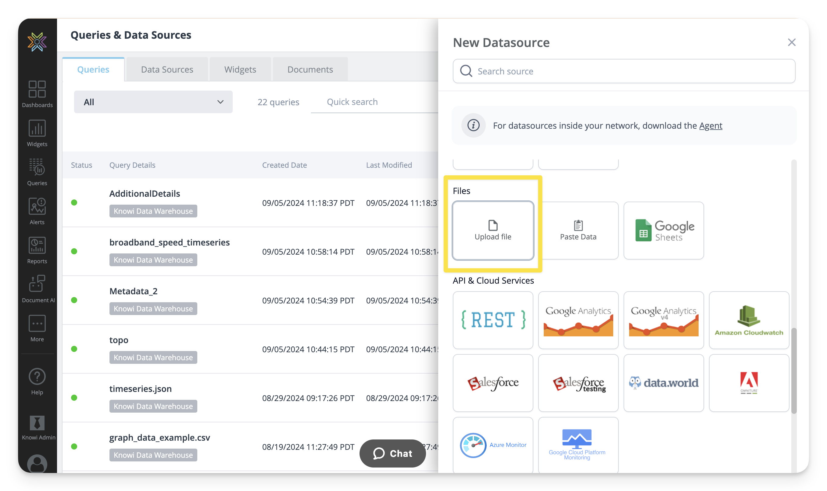827x491 pixels.
Task: Sort by the Last Modified column
Action: (x=389, y=165)
